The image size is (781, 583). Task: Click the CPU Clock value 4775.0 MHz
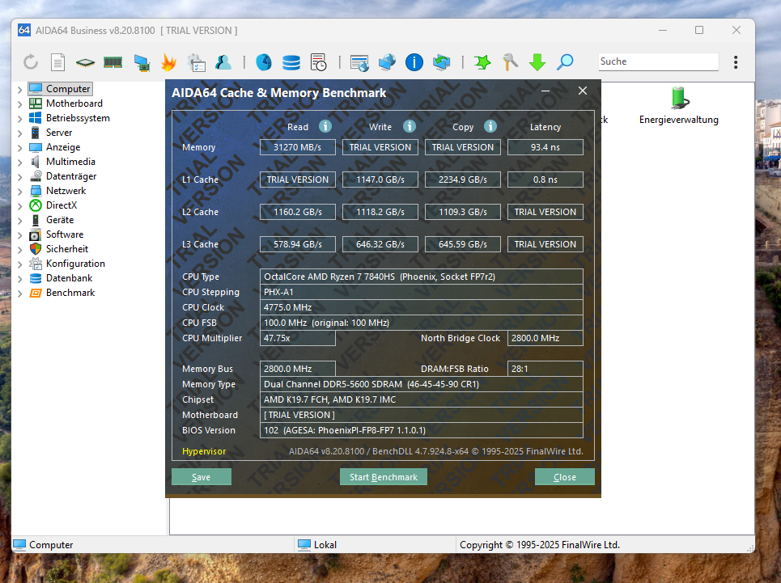tap(422, 307)
